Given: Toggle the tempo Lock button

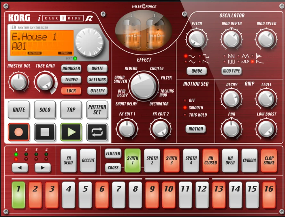Looking at the screenshot, I should click(x=71, y=91).
